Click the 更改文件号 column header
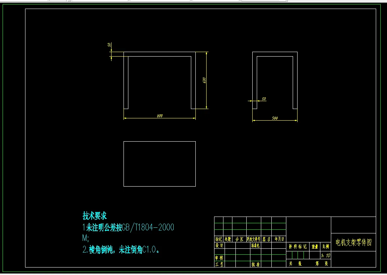387x275 pixels. point(253,239)
